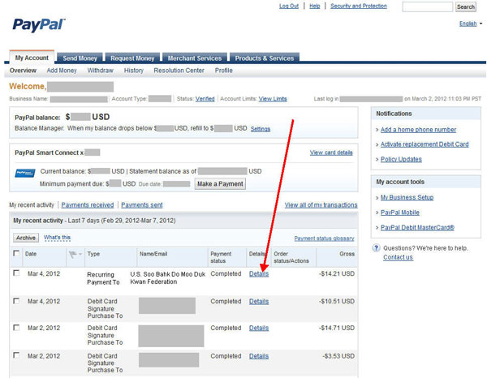Image resolution: width=487 pixels, height=378 pixels.
Task: Open Payments received link
Action: click(x=88, y=205)
